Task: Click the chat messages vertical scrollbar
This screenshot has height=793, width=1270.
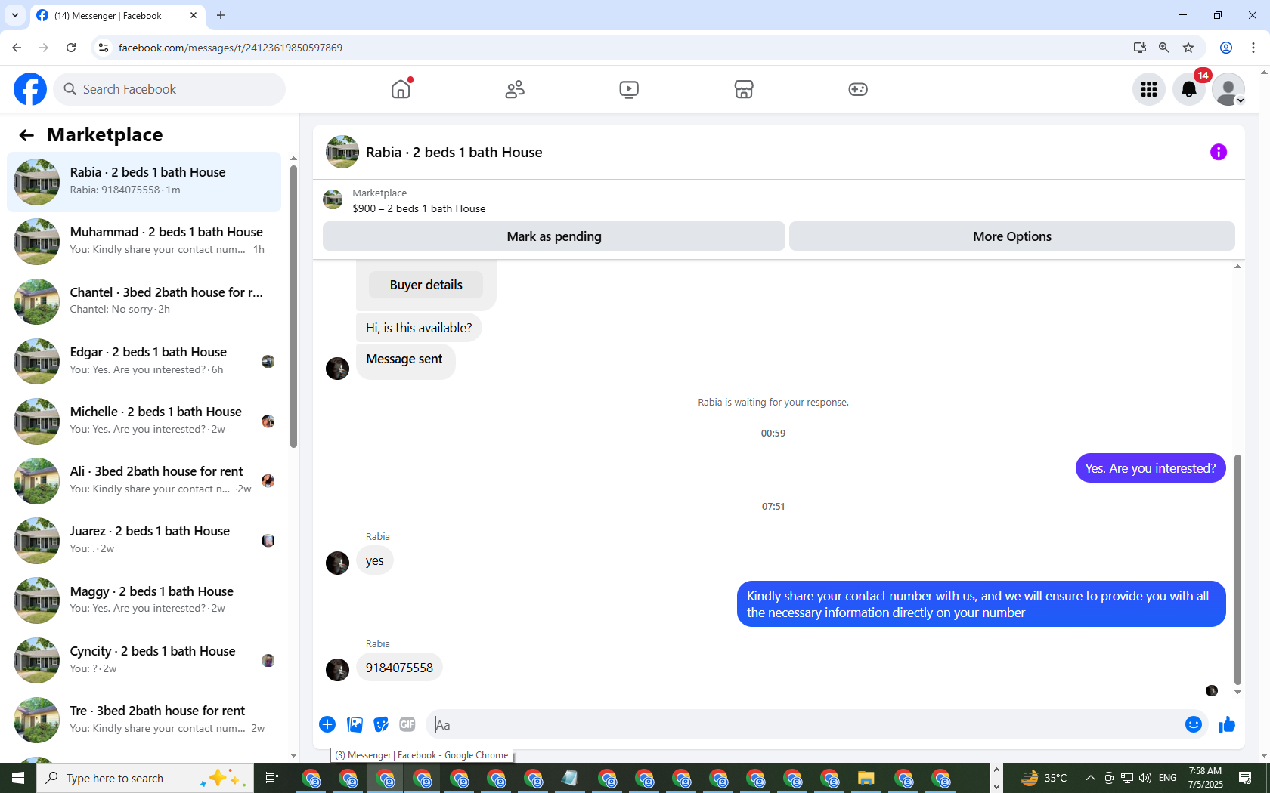Action: [x=1237, y=568]
